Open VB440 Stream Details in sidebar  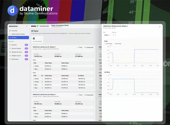(18, 34)
